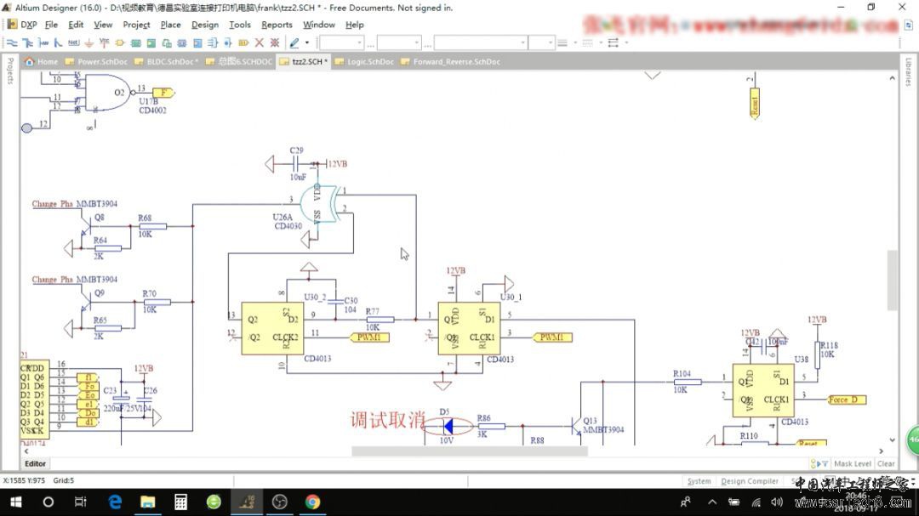
Task: Select the Place Bus Entry tool
Action: [x=58, y=43]
